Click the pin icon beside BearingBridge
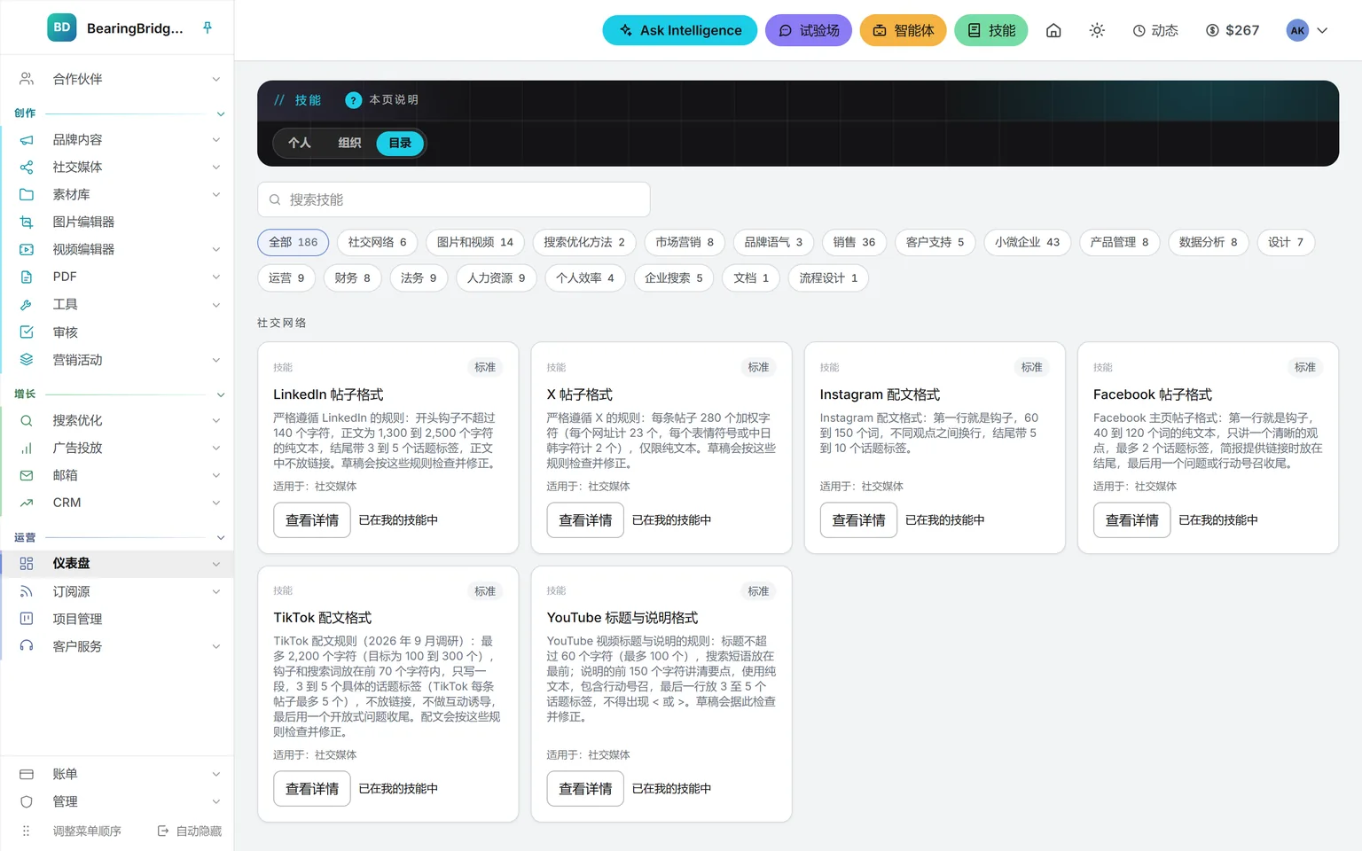 pos(207,27)
